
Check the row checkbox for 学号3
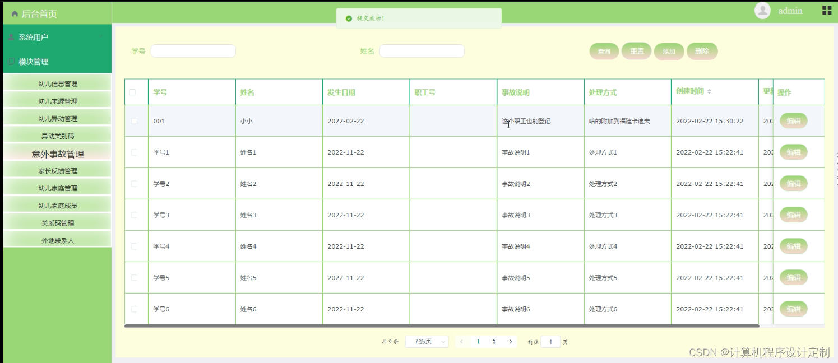click(134, 215)
